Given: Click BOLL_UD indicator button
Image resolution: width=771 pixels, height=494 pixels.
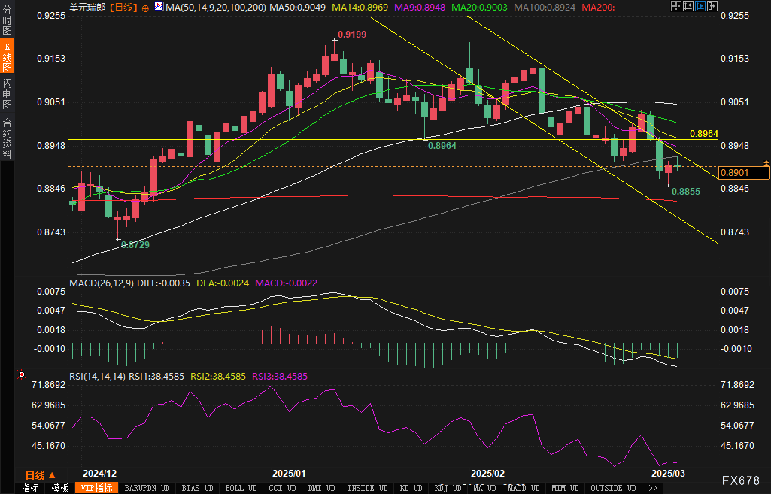Looking at the screenshot, I should pos(241,488).
